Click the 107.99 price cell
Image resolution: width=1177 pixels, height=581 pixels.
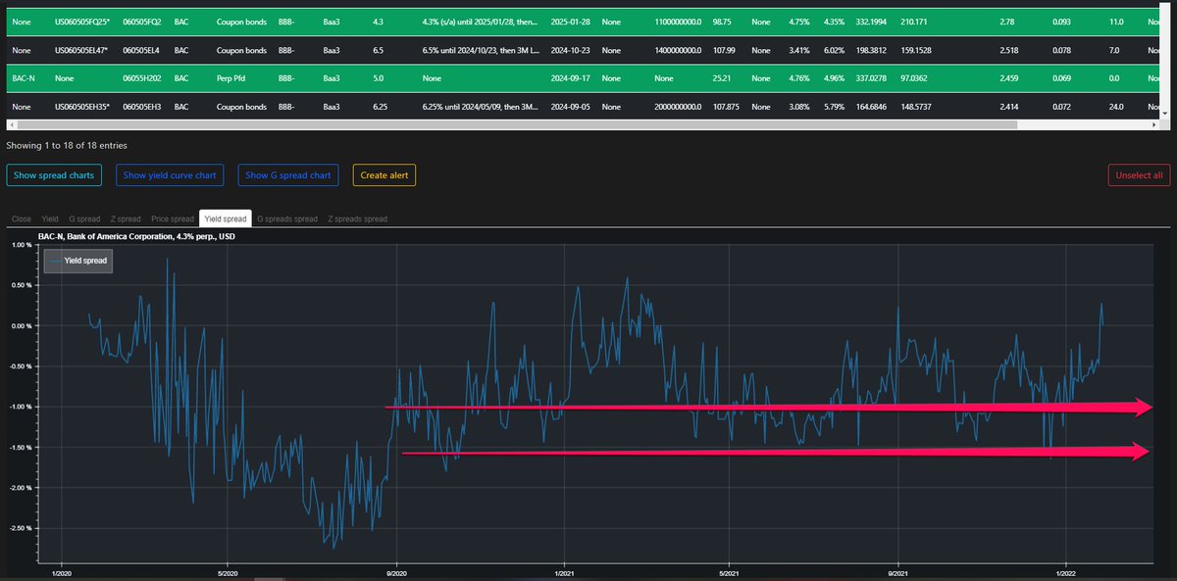click(x=725, y=49)
